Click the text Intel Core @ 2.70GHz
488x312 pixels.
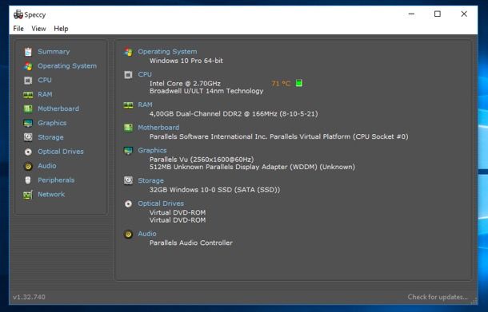point(185,84)
